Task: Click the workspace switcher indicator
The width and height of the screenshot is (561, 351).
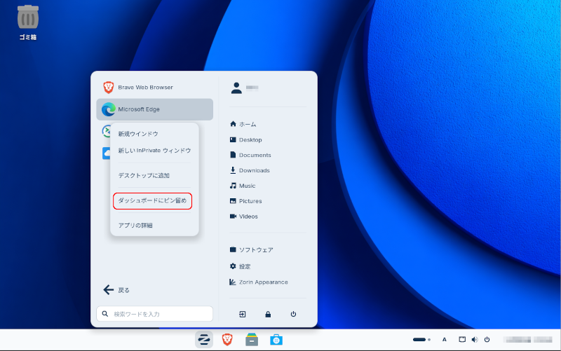Action: tap(421, 340)
